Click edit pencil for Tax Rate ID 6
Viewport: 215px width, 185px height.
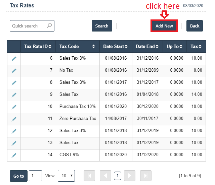tap(14, 59)
